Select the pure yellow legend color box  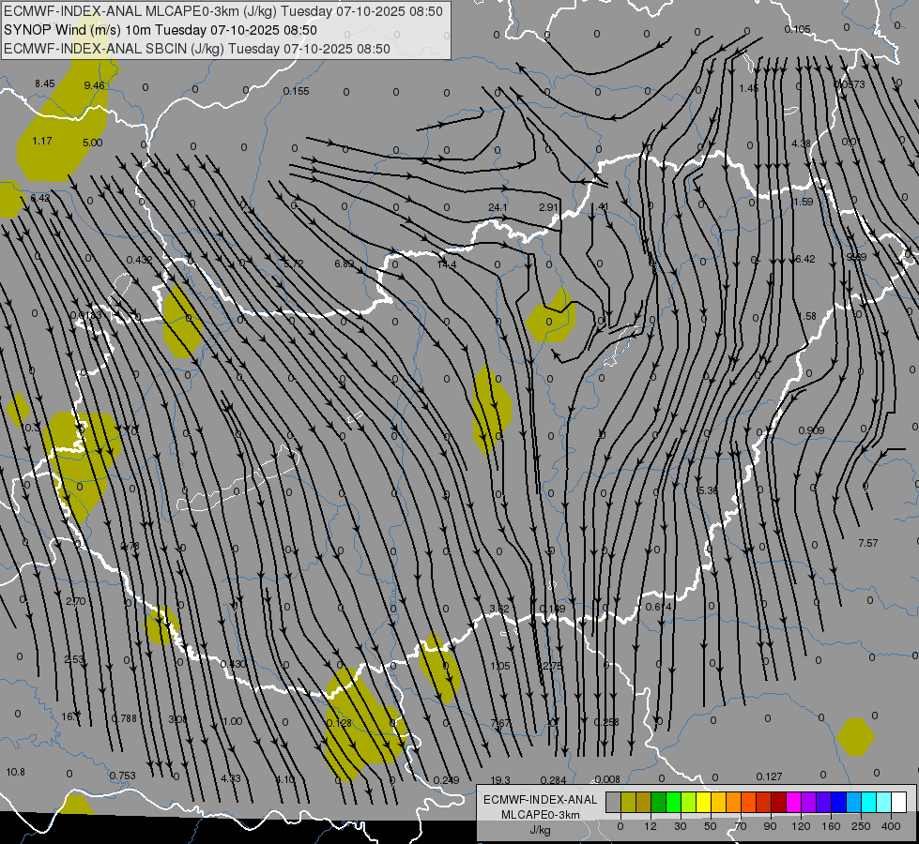click(704, 802)
